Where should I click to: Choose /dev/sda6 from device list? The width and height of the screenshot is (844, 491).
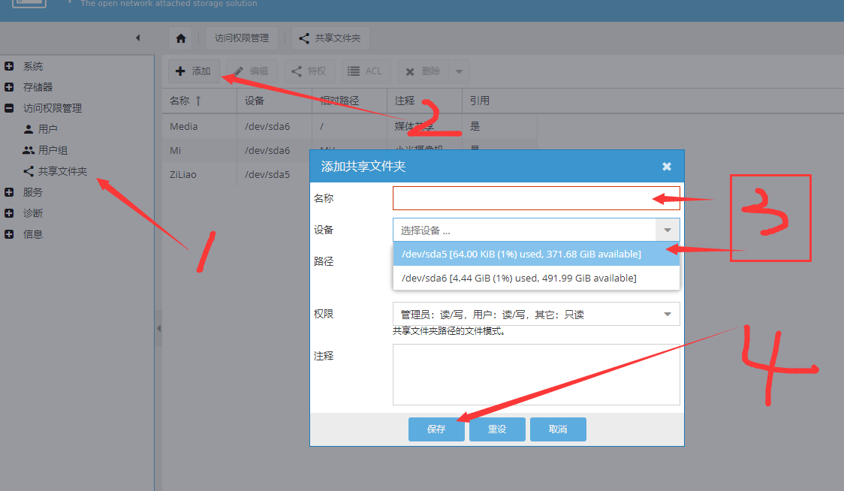pyautogui.click(x=536, y=278)
